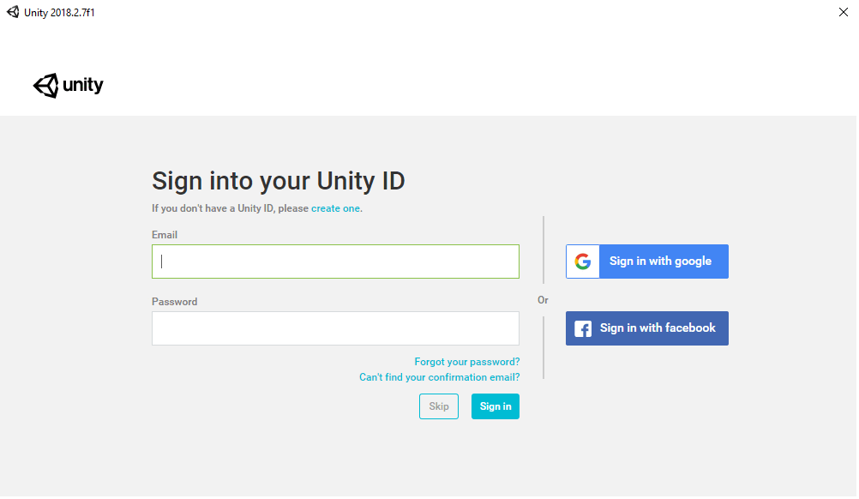Open the 'create one' Unity ID link
This screenshot has height=499, width=859.
(x=336, y=208)
